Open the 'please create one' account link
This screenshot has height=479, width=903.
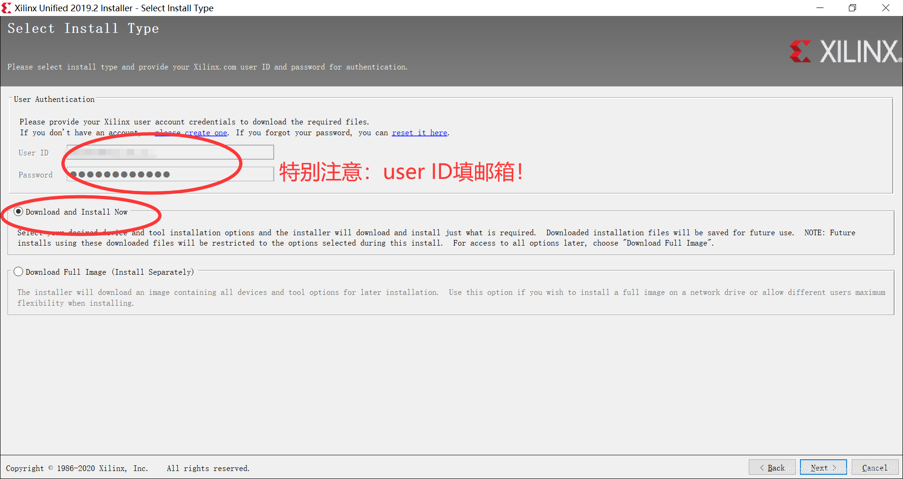click(x=191, y=133)
